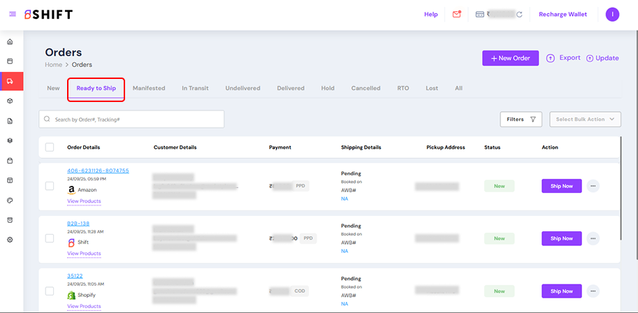The width and height of the screenshot is (638, 313).
Task: Open the Filters panel
Action: point(521,119)
